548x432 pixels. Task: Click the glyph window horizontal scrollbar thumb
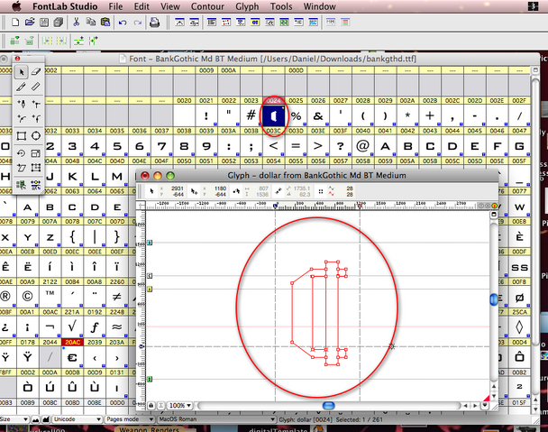coord(328,406)
